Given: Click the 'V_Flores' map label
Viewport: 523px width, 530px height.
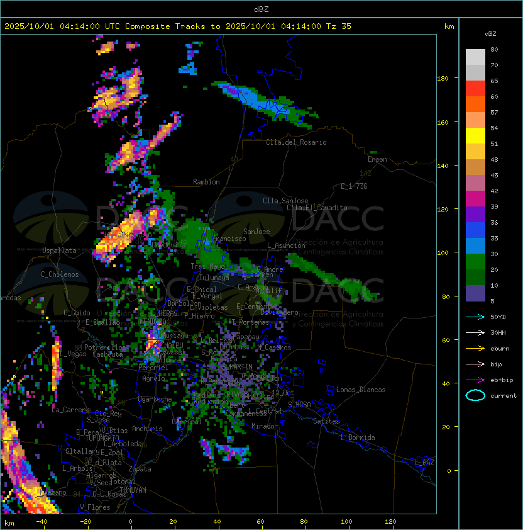Looking at the screenshot, I should coord(95,507).
